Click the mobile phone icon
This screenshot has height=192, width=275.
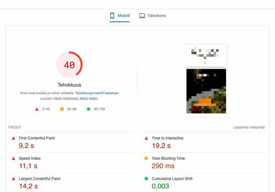coord(112,16)
